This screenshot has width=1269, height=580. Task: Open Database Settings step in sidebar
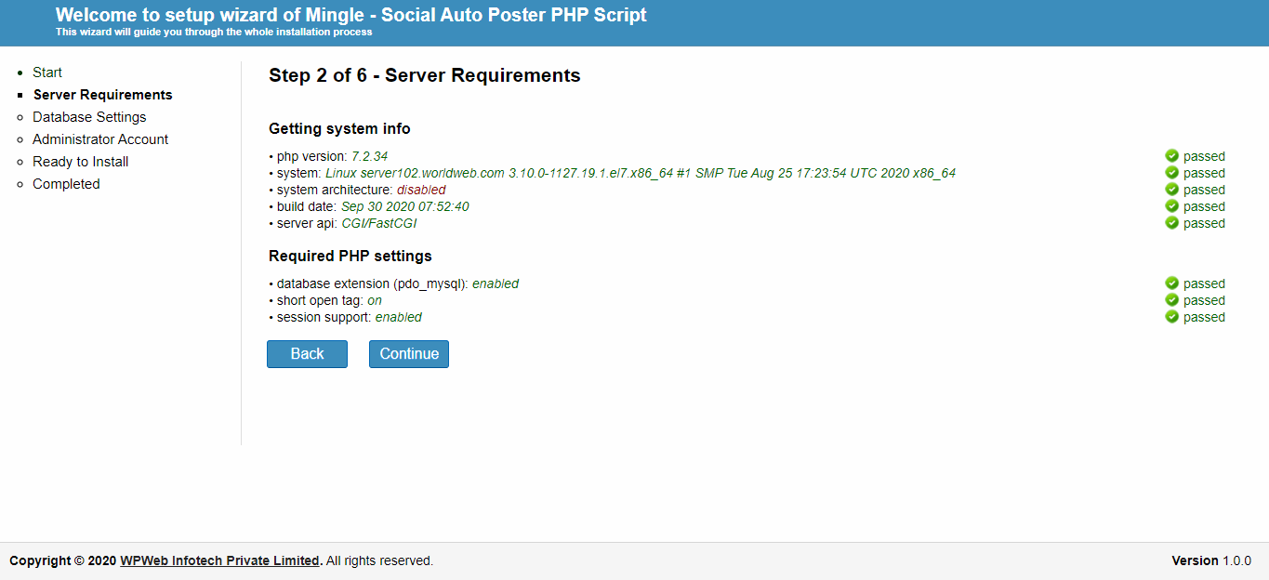click(89, 117)
